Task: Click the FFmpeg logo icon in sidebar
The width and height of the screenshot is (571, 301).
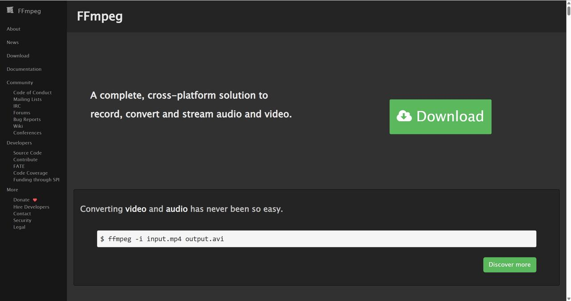Action: pos(10,10)
